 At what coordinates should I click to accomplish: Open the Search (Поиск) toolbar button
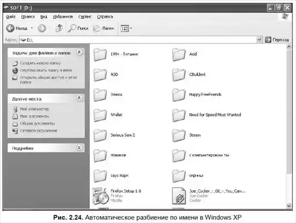[78, 28]
